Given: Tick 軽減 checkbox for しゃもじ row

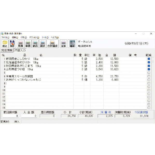Looking at the screenshot, I should 149,80.
